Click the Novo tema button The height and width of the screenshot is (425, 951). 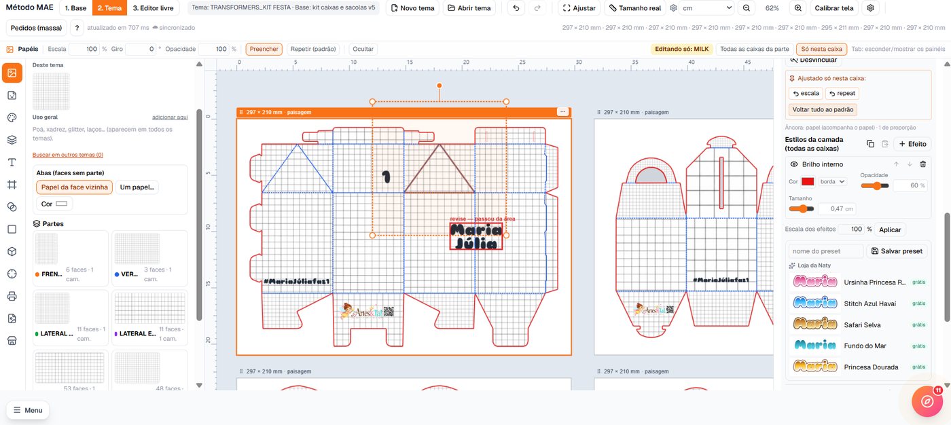[412, 8]
